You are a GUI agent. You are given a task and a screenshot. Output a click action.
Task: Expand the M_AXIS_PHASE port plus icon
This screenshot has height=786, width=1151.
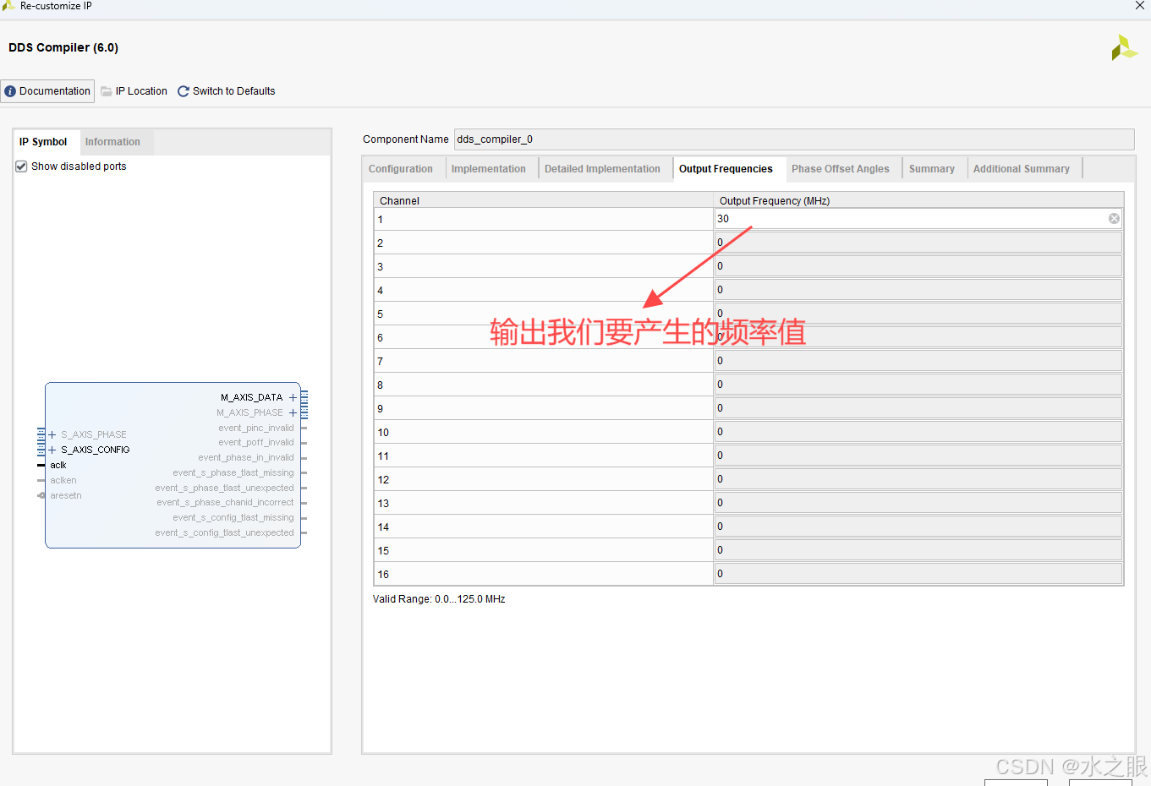[293, 412]
